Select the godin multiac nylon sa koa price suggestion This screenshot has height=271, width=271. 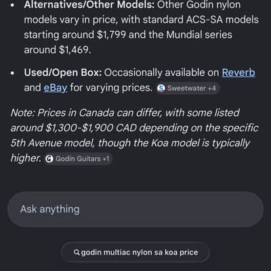pyautogui.click(x=135, y=252)
